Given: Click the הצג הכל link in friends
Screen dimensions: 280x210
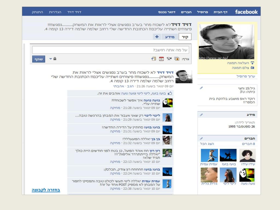Looking at the screenshot, I should pyautogui.click(x=207, y=144).
